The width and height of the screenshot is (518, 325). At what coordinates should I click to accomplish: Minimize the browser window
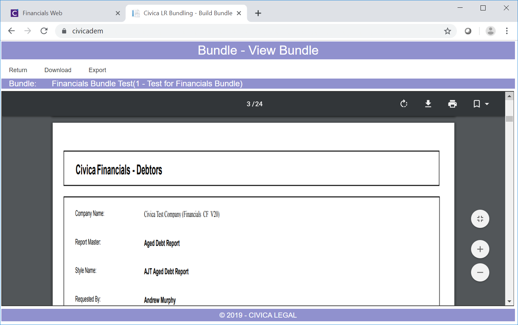460,8
